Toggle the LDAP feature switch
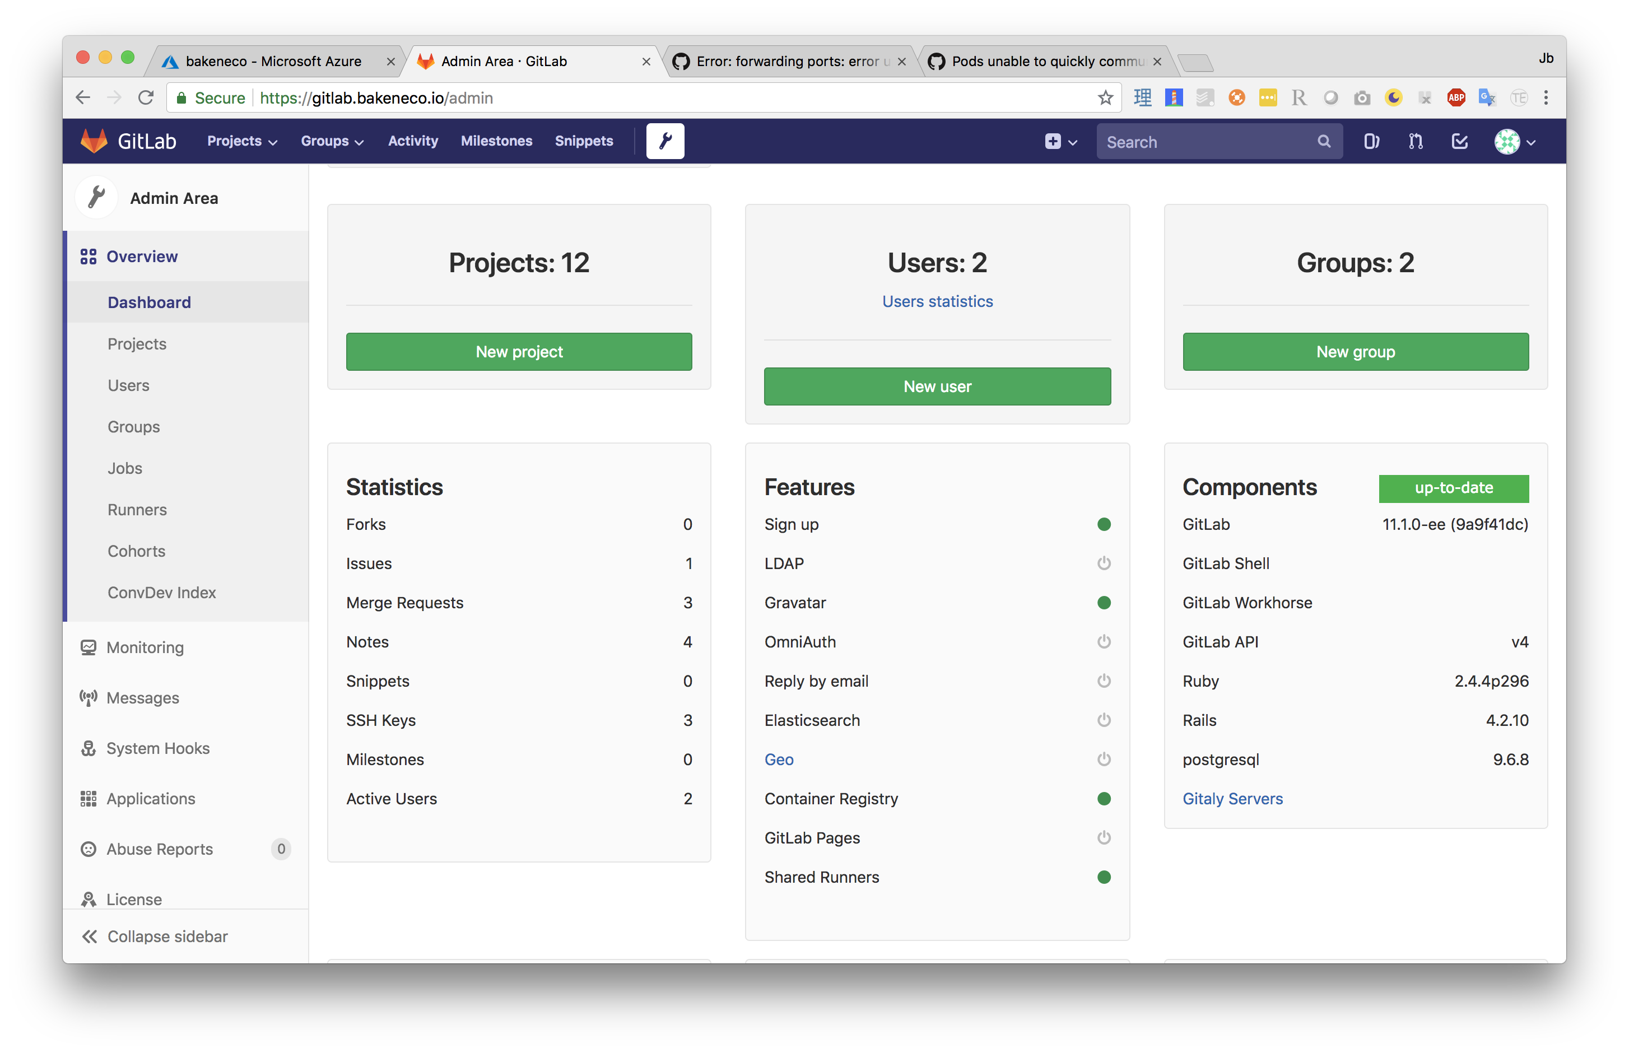This screenshot has width=1629, height=1053. pos(1104,563)
